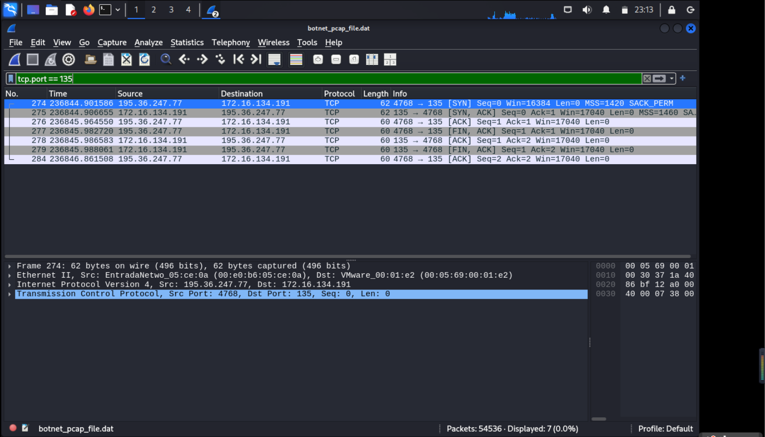Open notifications bell in panel
Viewport: 765px width, 437px height.
606,10
